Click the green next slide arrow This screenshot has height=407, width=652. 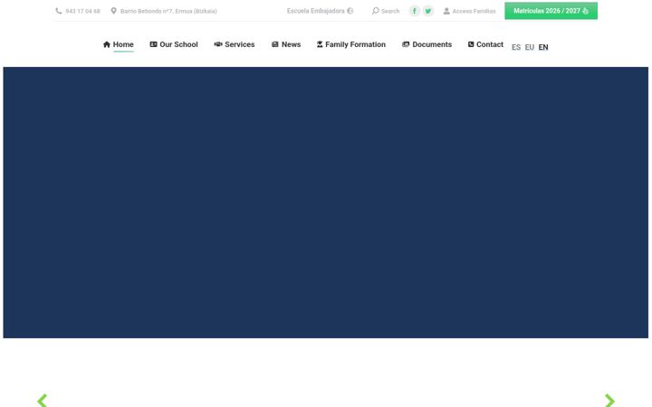click(609, 401)
